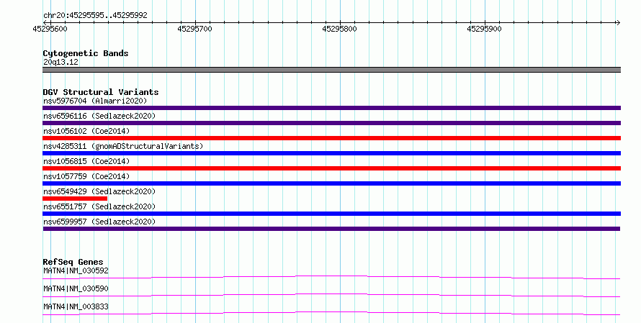Open variant label nsv6551757 (Sedlazeck2020)
This screenshot has width=641, height=323.
point(99,206)
